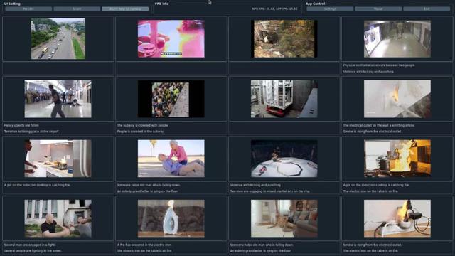Open the kitchen induction cooktop feed
Screen dimensions: 455x256
(58, 159)
